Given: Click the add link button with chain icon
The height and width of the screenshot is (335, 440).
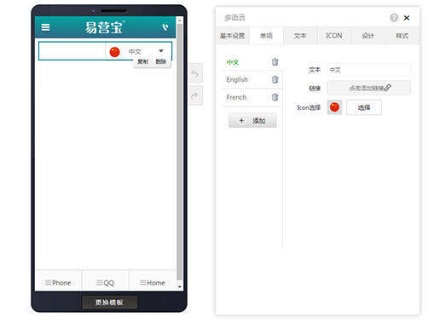Looking at the screenshot, I should pyautogui.click(x=369, y=88).
